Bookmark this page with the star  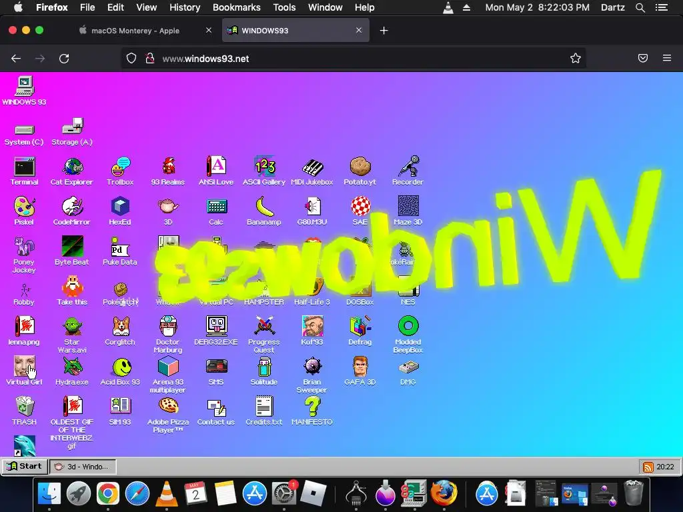(576, 59)
